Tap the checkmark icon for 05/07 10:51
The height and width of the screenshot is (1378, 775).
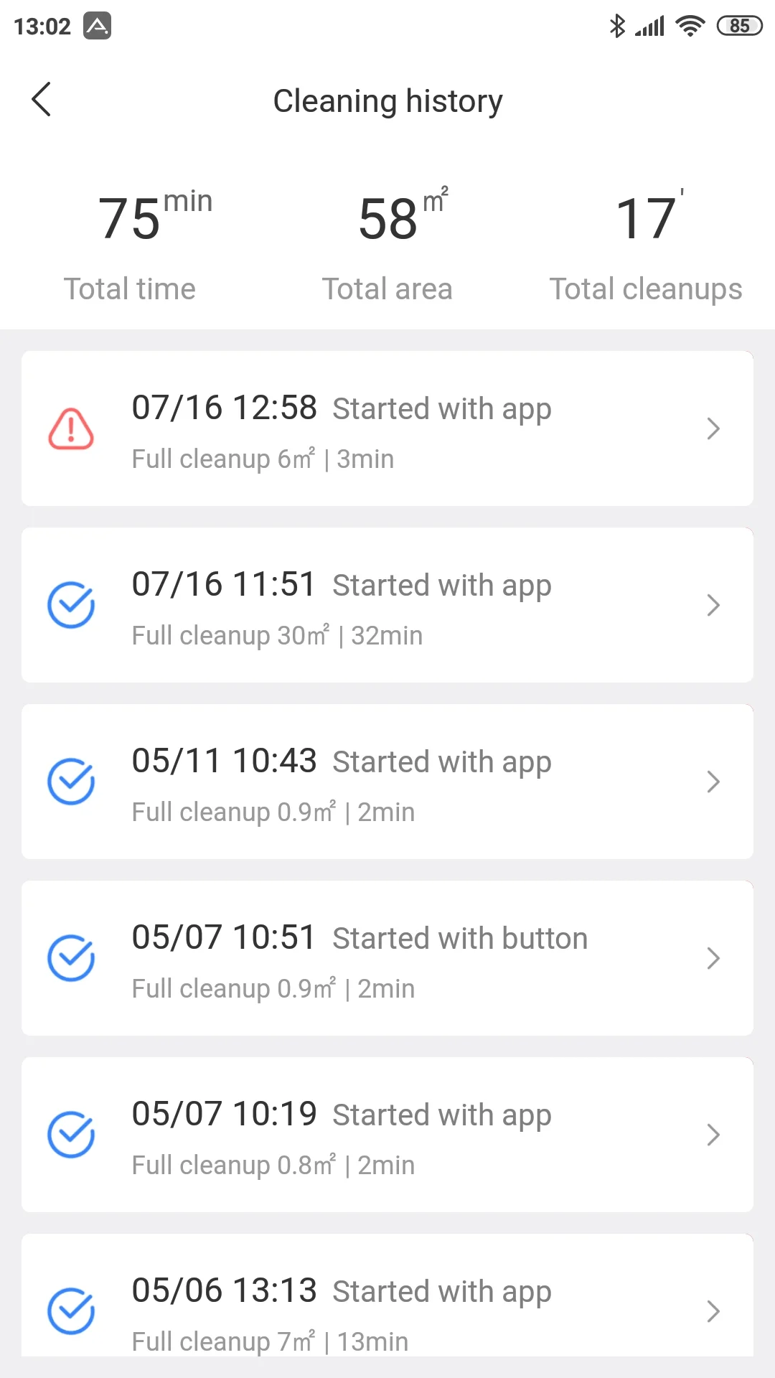(x=71, y=958)
